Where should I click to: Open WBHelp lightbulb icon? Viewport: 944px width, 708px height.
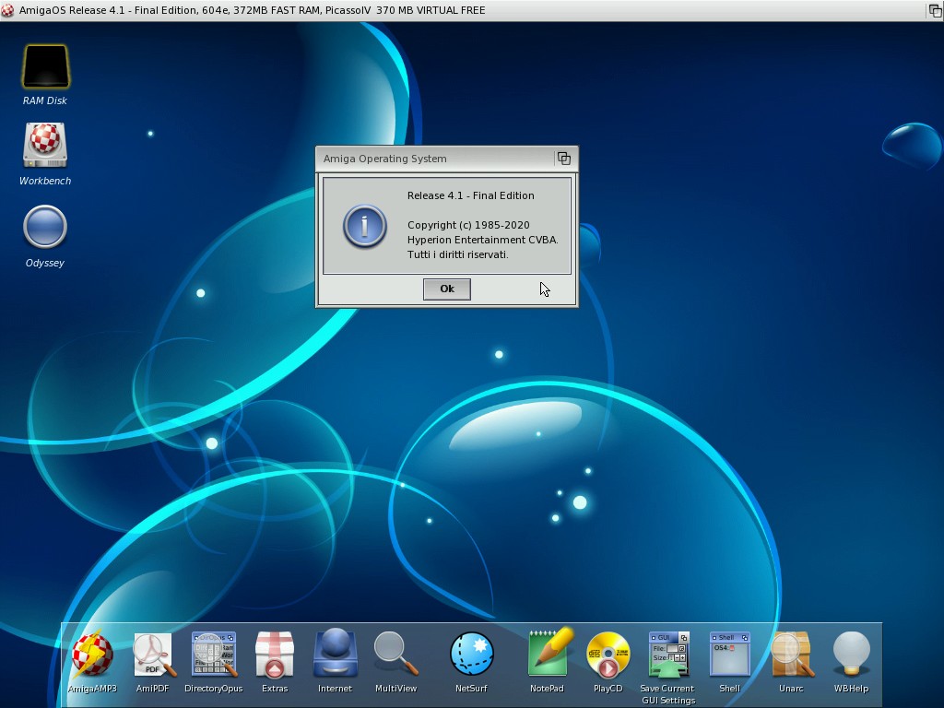point(851,655)
